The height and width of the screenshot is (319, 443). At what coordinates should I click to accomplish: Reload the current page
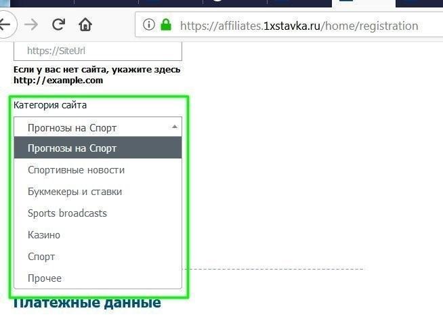click(58, 26)
